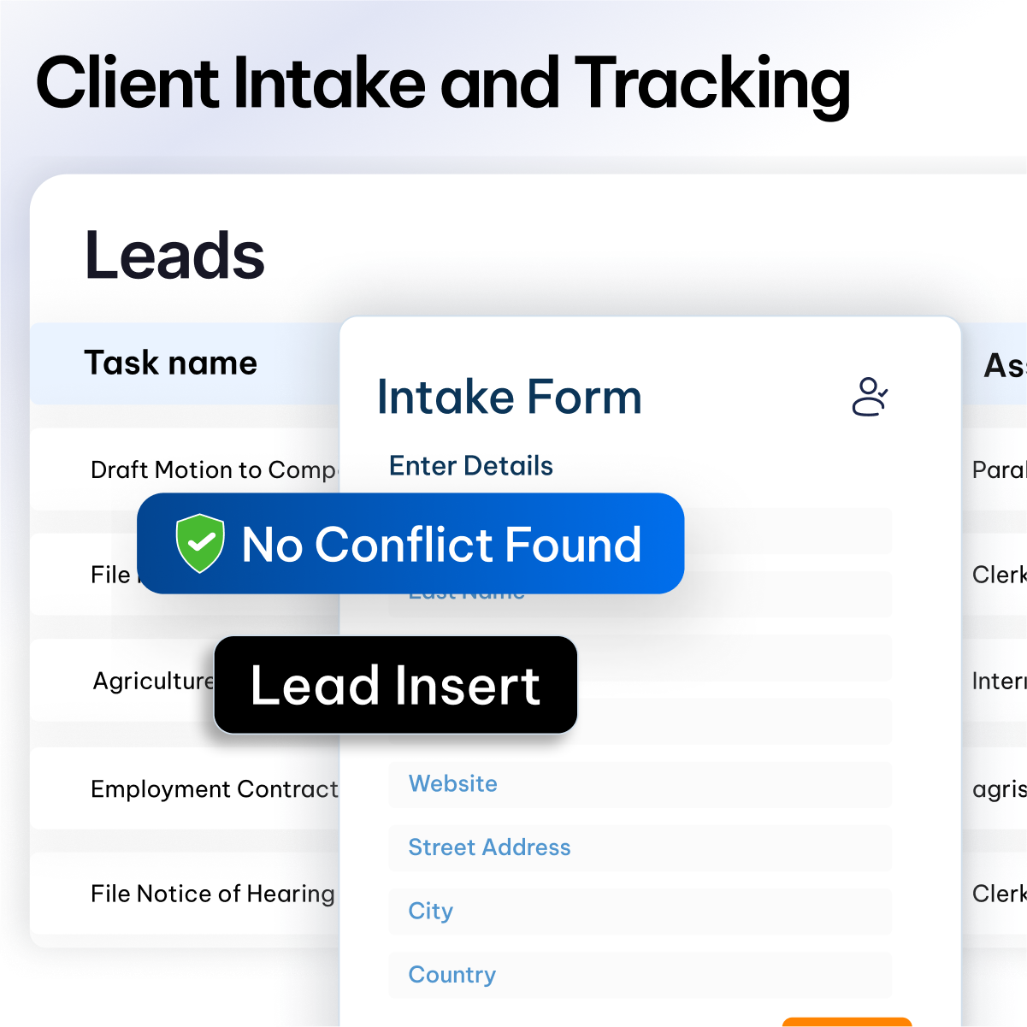Select the Employment Contract task
The image size is (1027, 1027).
[214, 789]
